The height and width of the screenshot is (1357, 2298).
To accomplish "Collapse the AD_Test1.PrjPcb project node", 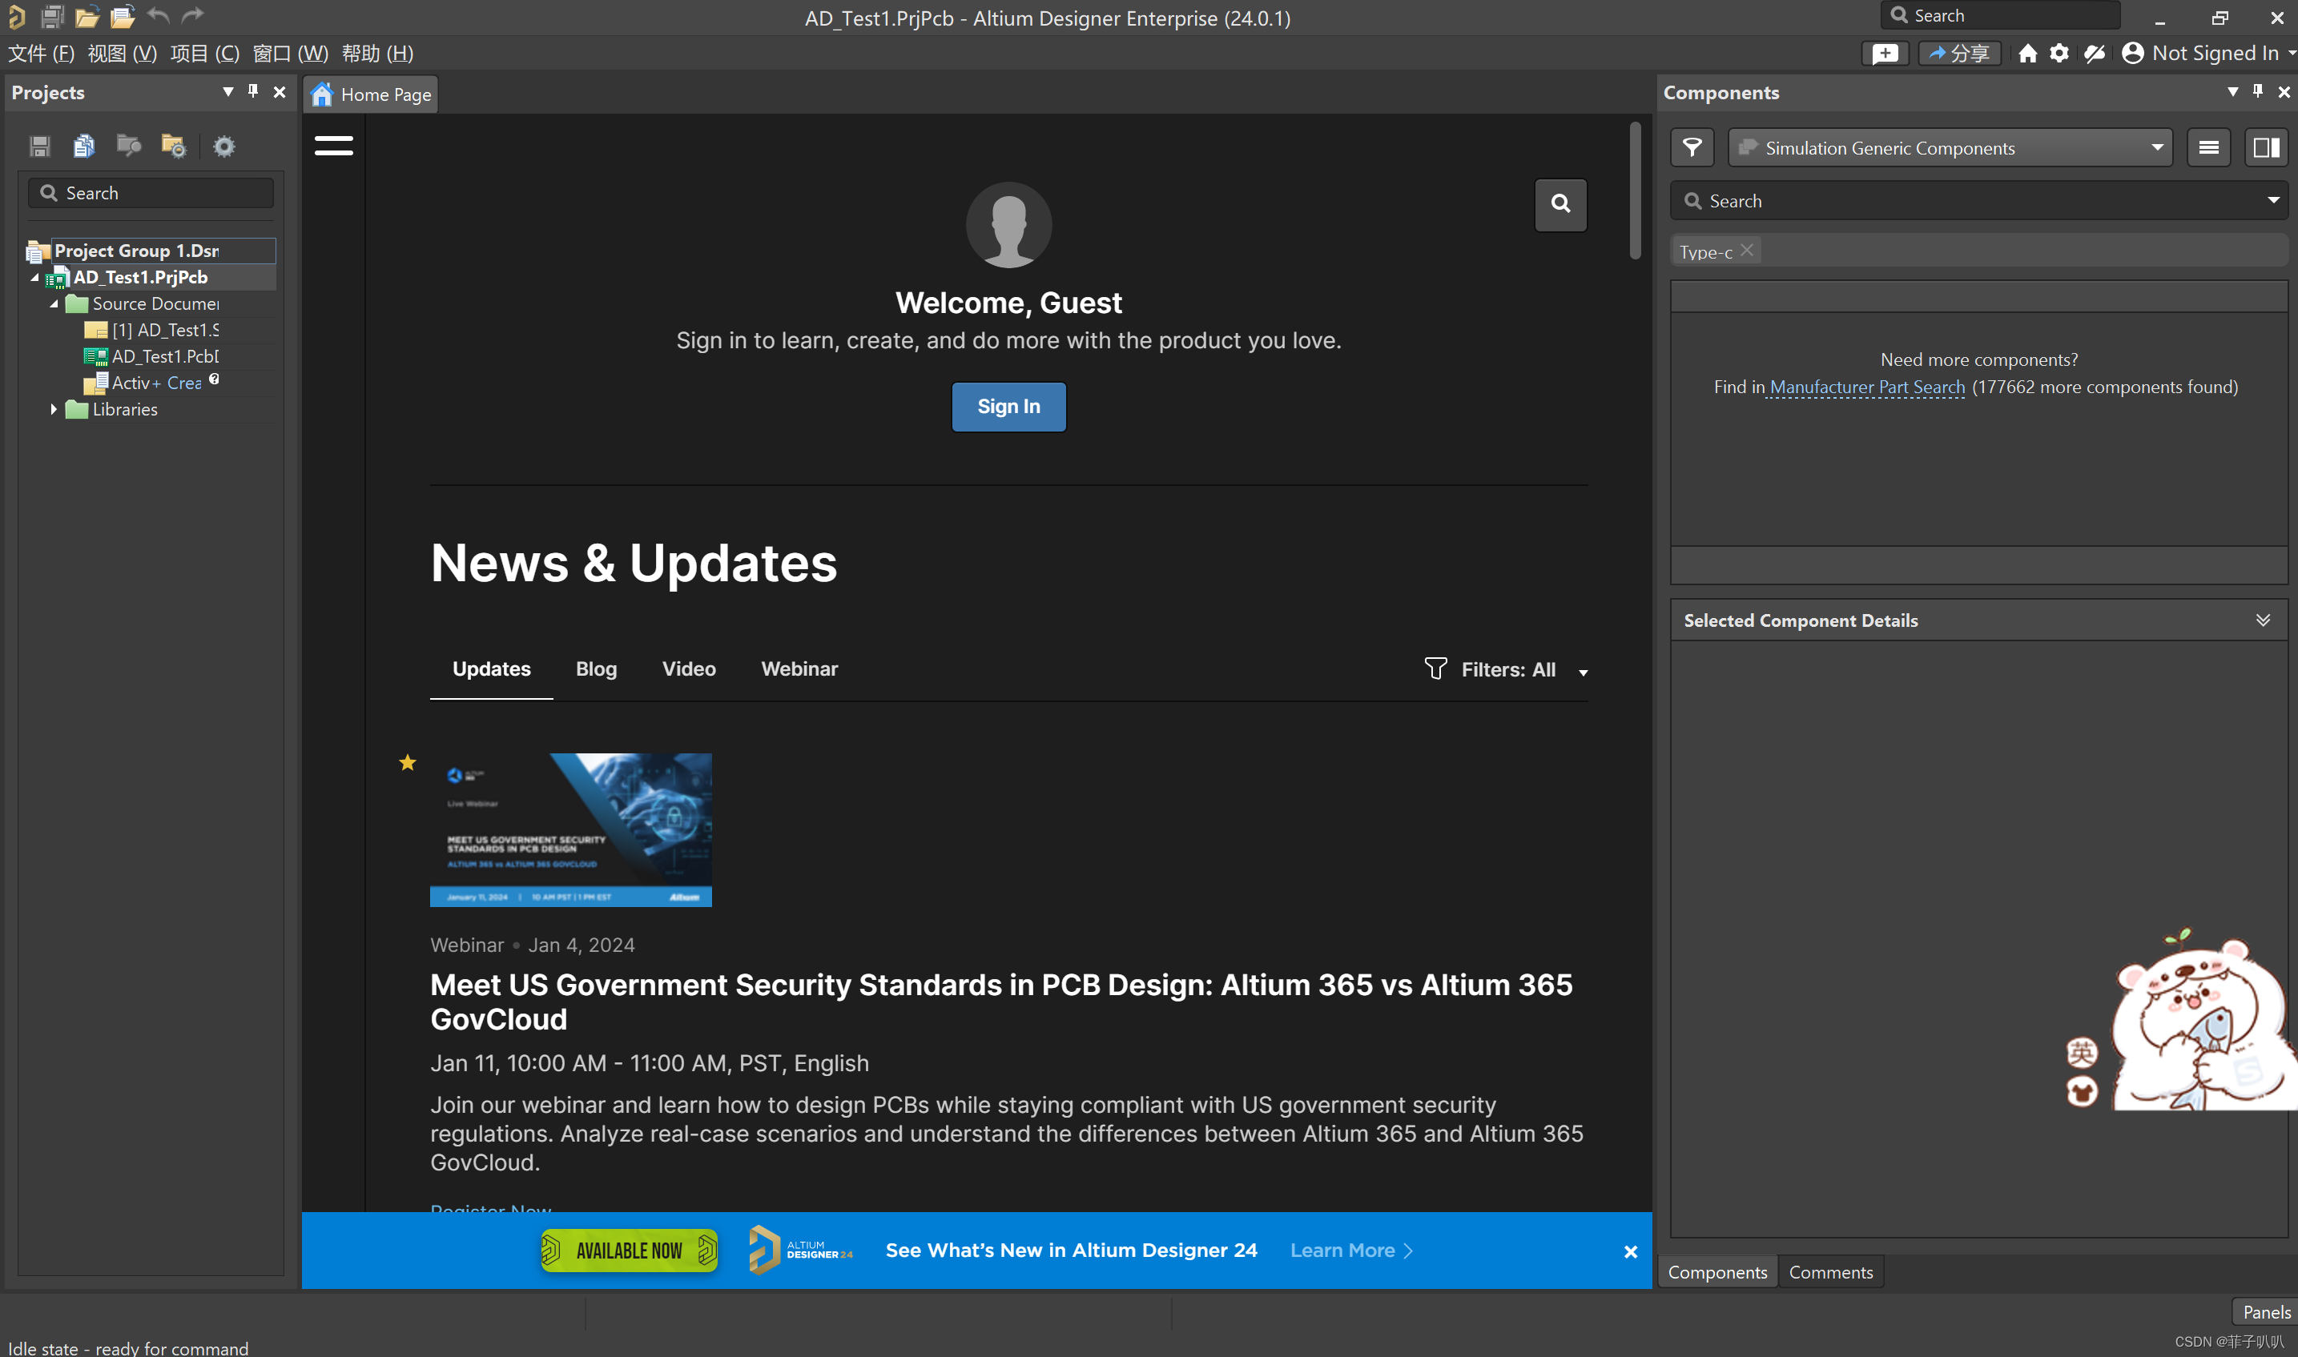I will 34,277.
